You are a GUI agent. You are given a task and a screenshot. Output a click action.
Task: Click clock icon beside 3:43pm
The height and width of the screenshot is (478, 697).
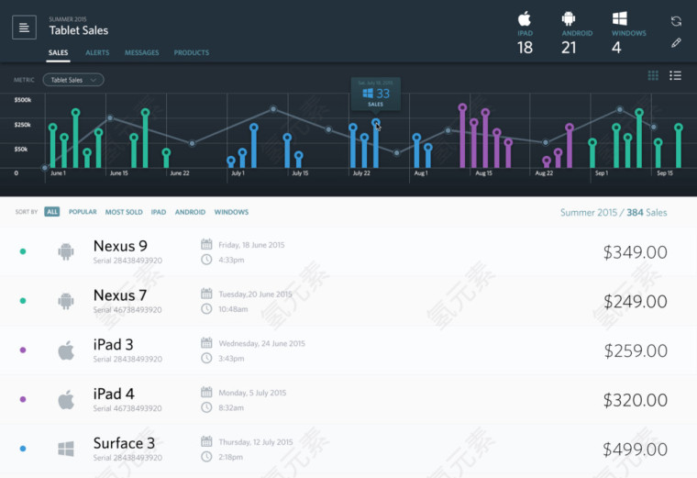pyautogui.click(x=206, y=358)
